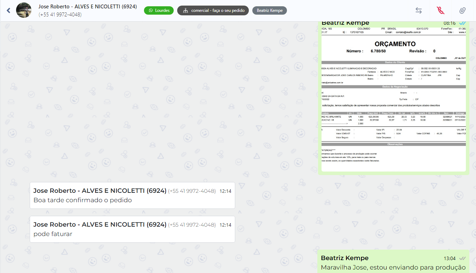Click "Maravilha Jose" message from Beatriz

[x=393, y=267]
